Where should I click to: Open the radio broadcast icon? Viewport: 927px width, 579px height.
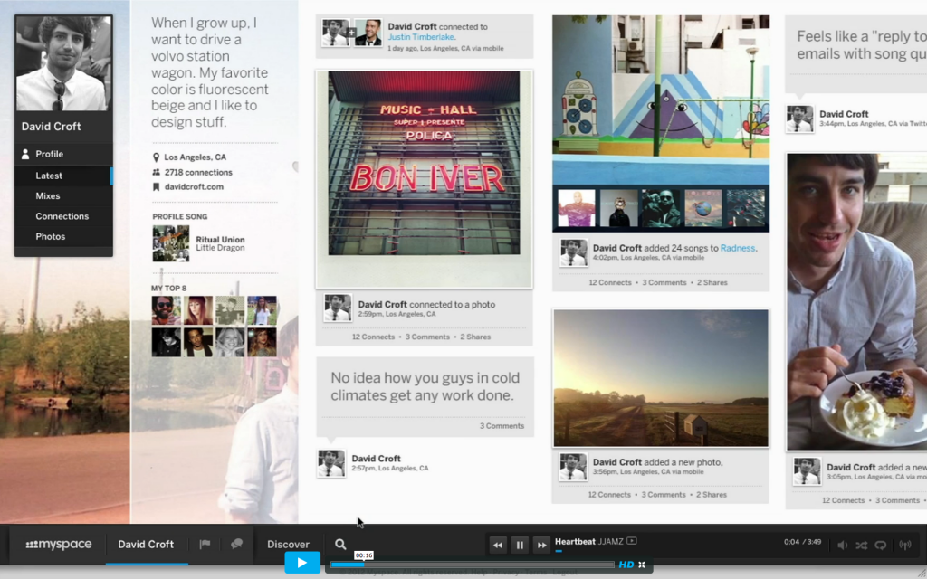click(x=905, y=546)
